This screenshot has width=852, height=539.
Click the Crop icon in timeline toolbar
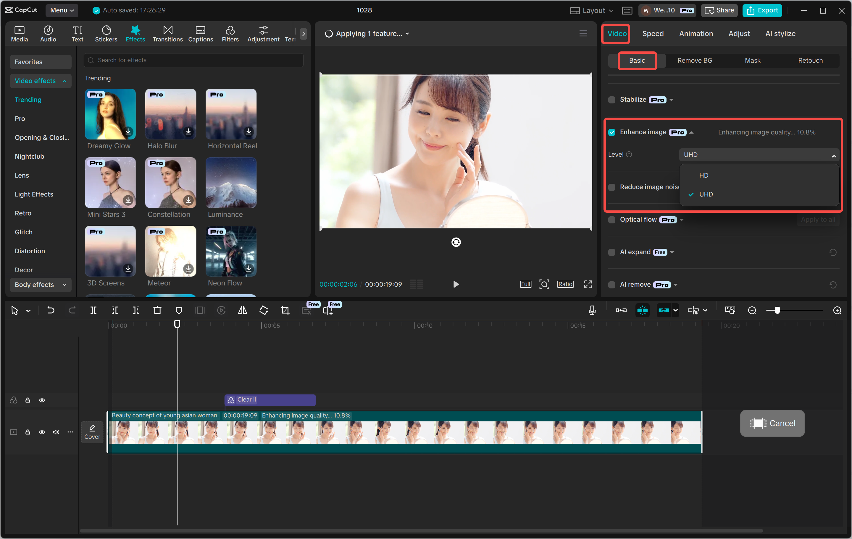tap(285, 310)
